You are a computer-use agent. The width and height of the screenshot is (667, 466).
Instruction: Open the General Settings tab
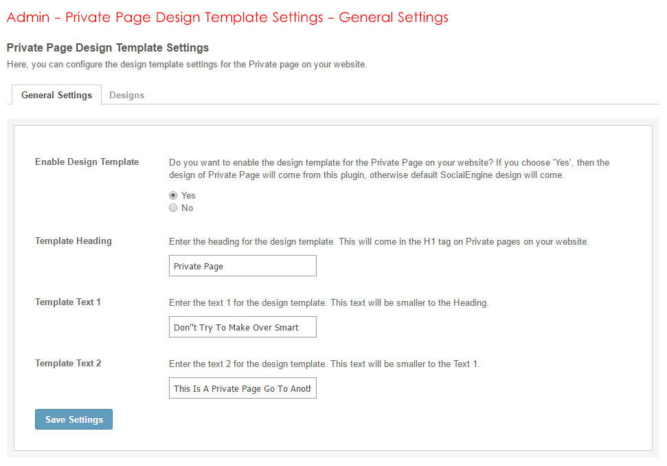click(x=56, y=96)
